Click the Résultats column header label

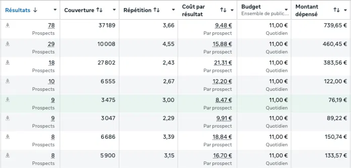point(18,10)
